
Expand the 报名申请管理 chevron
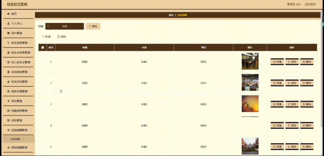pyautogui.click(x=30, y=91)
